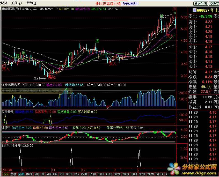The image size is (219, 177).
Task: Select the LHXJ indicator tab
Action: pyautogui.click(x=109, y=174)
